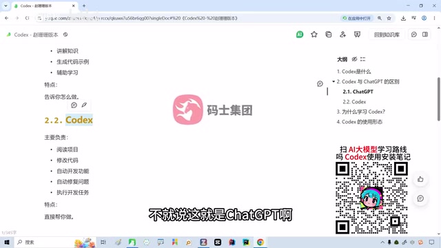441x248 pixels.
Task: Open a new browser tab
Action: [x=84, y=6]
